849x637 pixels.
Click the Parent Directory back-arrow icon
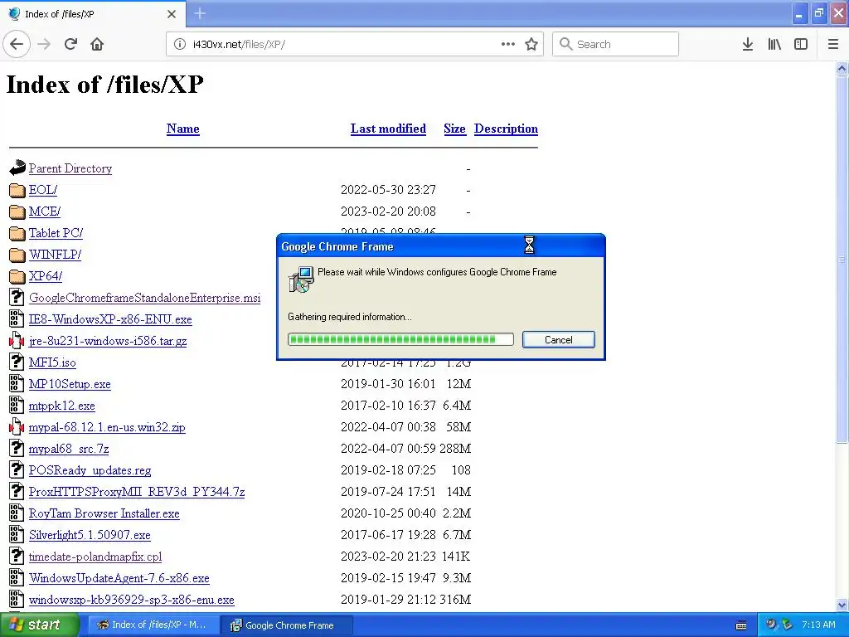(17, 168)
